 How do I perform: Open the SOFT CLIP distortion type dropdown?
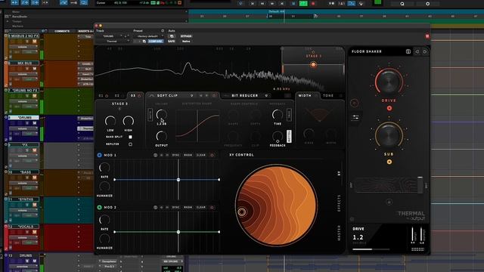(191, 96)
